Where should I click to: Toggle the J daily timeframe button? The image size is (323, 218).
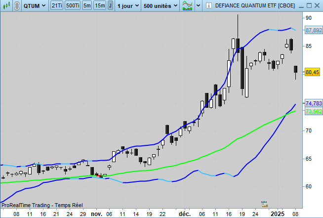click(111, 5)
